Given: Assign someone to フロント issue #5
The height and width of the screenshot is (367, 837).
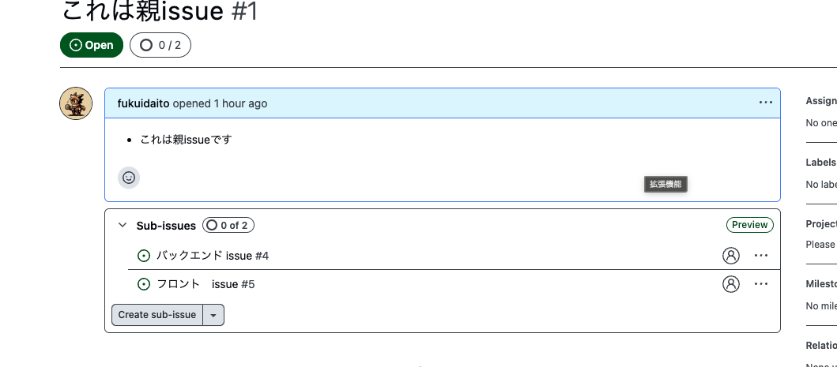Looking at the screenshot, I should tap(731, 284).
